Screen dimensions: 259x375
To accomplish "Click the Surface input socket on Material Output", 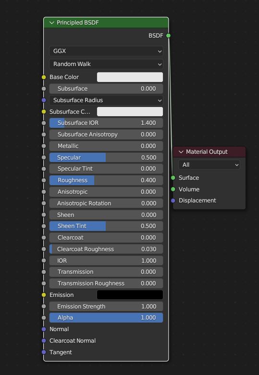I will [x=173, y=178].
